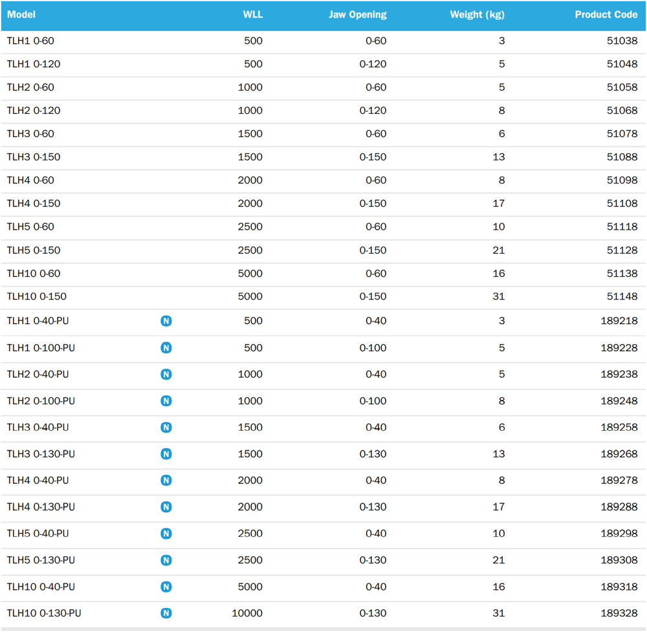Screen dimensions: 647x632
Task: Click product code 51058
Action: [622, 87]
